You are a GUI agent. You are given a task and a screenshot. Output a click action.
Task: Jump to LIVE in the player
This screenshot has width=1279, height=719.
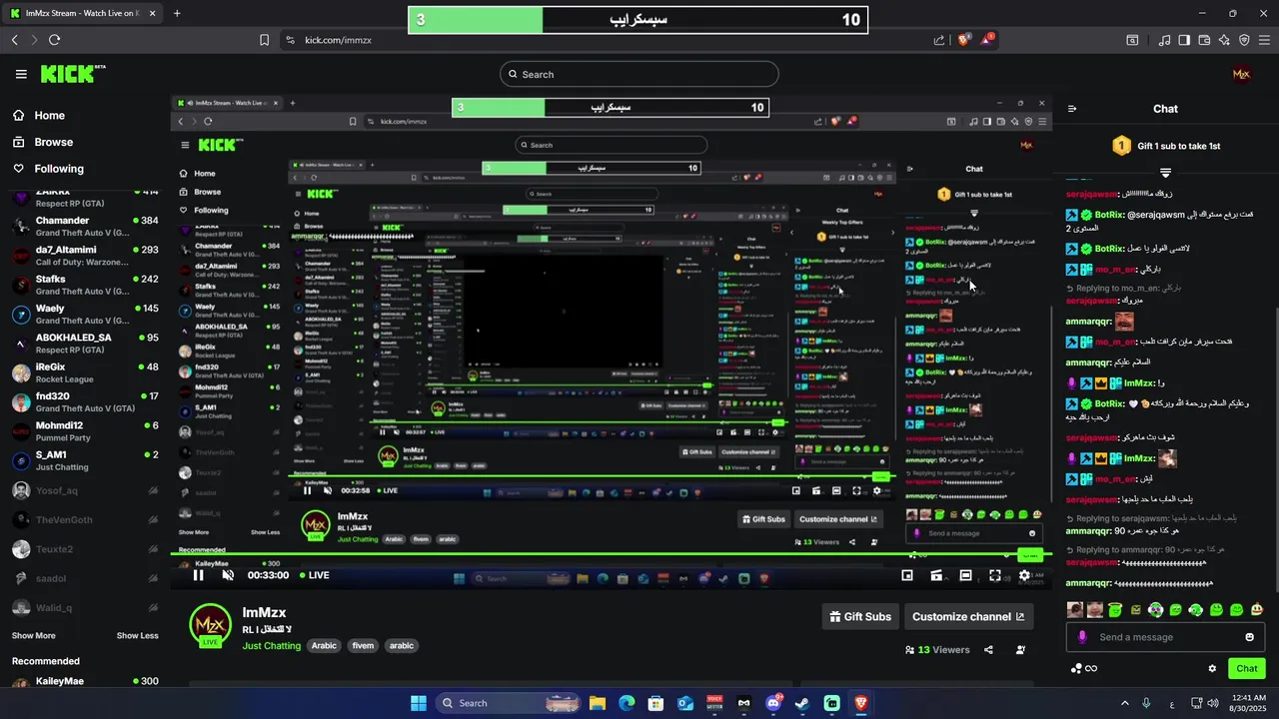coord(313,575)
